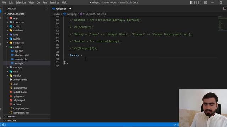
Task: Open .env file
Action: pyautogui.click(x=16, y=84)
